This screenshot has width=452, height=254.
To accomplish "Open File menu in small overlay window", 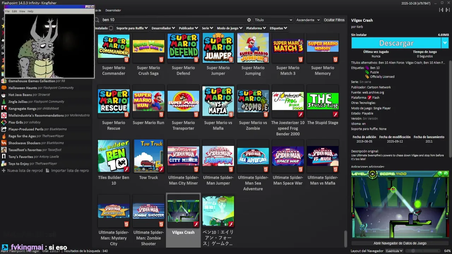I will click(x=7, y=11).
